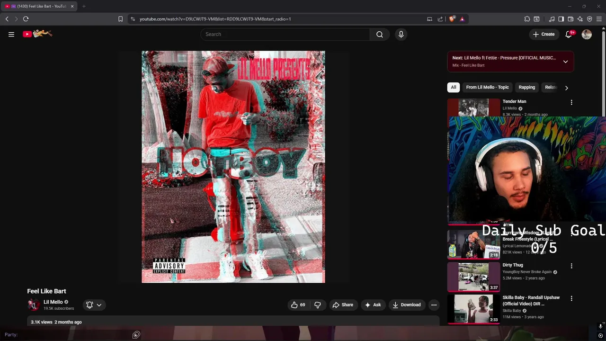This screenshot has width=606, height=341.
Task: View site information icon in address bar
Action: click(133, 19)
